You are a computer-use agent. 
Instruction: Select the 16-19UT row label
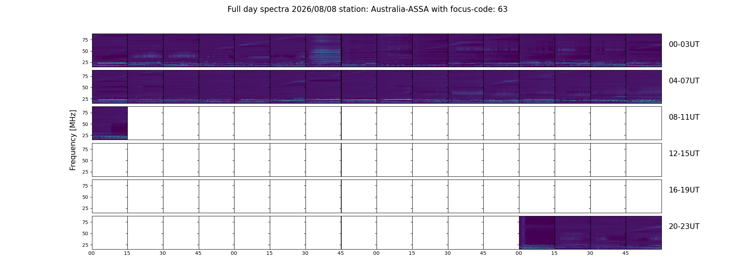pyautogui.click(x=684, y=190)
